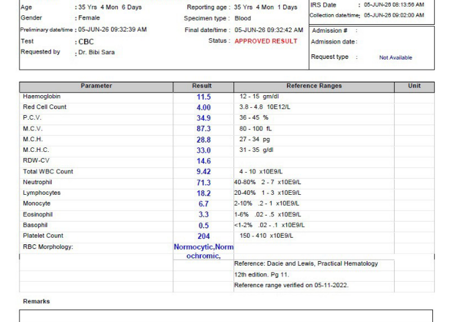
Task: Click the M.C.H. value 28.8
Action: click(x=203, y=140)
